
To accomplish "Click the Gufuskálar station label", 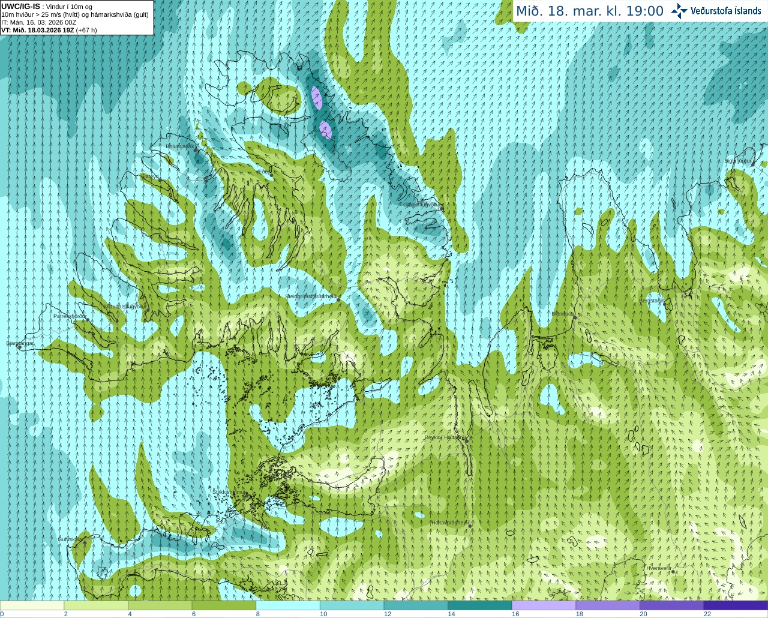I will (70, 539).
